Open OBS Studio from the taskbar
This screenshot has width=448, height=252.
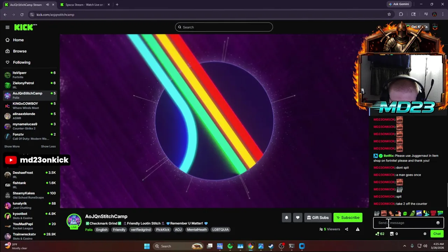click(x=281, y=246)
